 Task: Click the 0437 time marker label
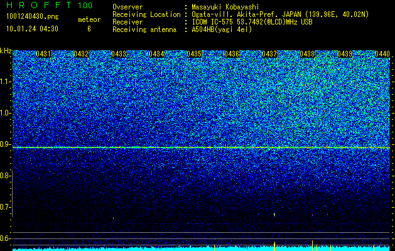pos(269,54)
